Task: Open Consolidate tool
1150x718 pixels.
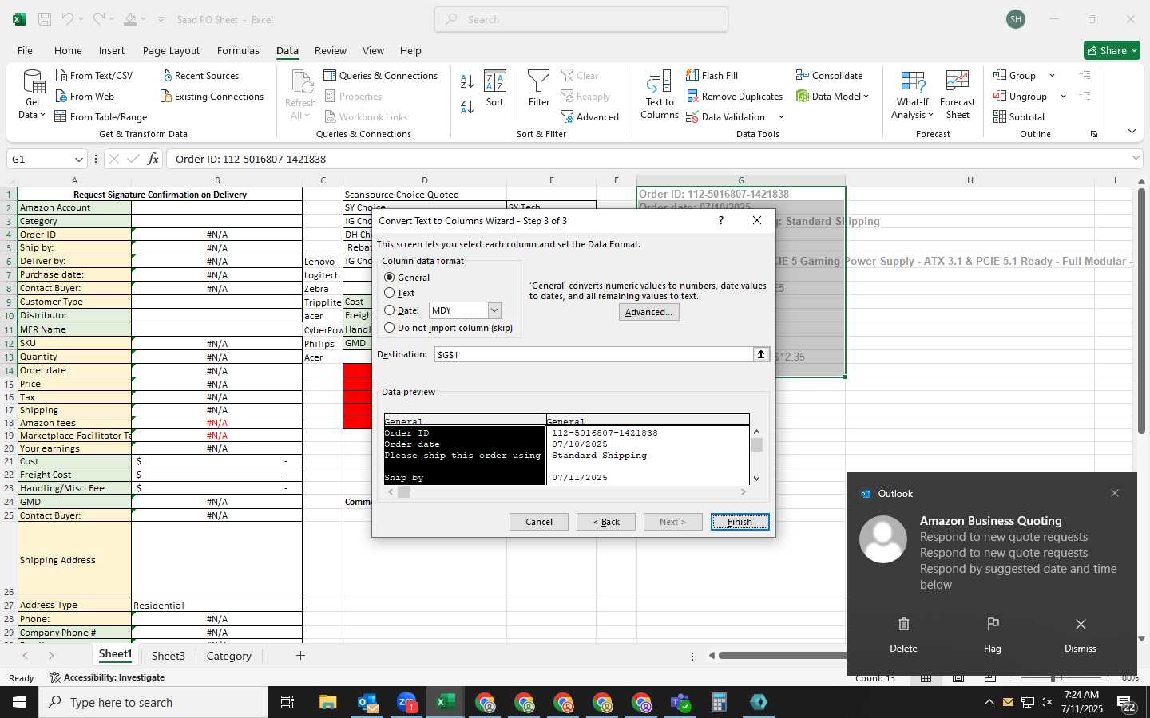Action: click(x=829, y=75)
